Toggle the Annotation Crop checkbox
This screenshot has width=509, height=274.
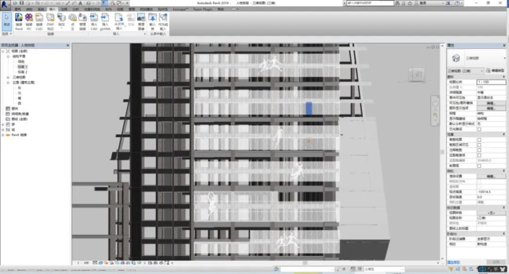(479, 150)
